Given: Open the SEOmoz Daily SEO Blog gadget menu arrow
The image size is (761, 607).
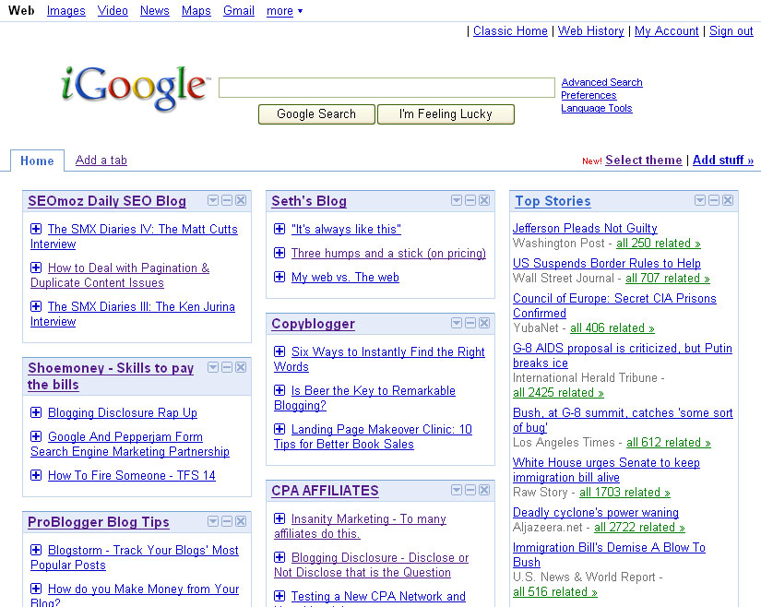Looking at the screenshot, I should coord(213,200).
